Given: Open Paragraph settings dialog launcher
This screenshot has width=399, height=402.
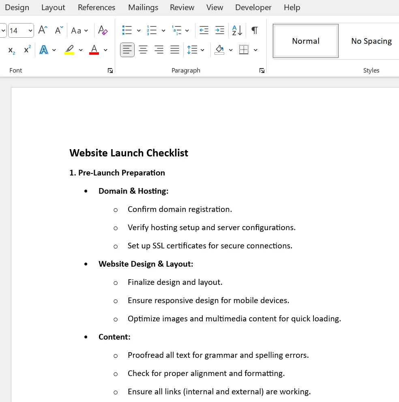Looking at the screenshot, I should point(262,71).
